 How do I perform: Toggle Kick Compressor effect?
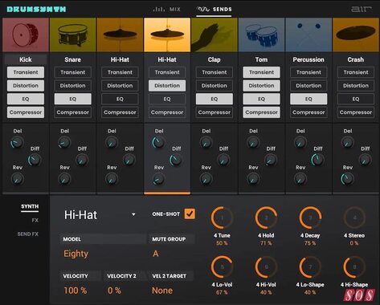pos(26,112)
